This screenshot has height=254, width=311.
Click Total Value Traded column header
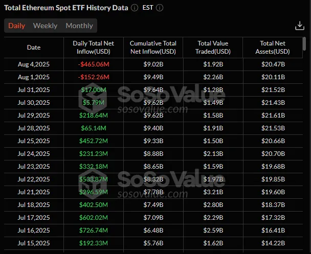pos(213,48)
